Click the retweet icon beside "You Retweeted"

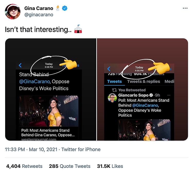point(115,90)
